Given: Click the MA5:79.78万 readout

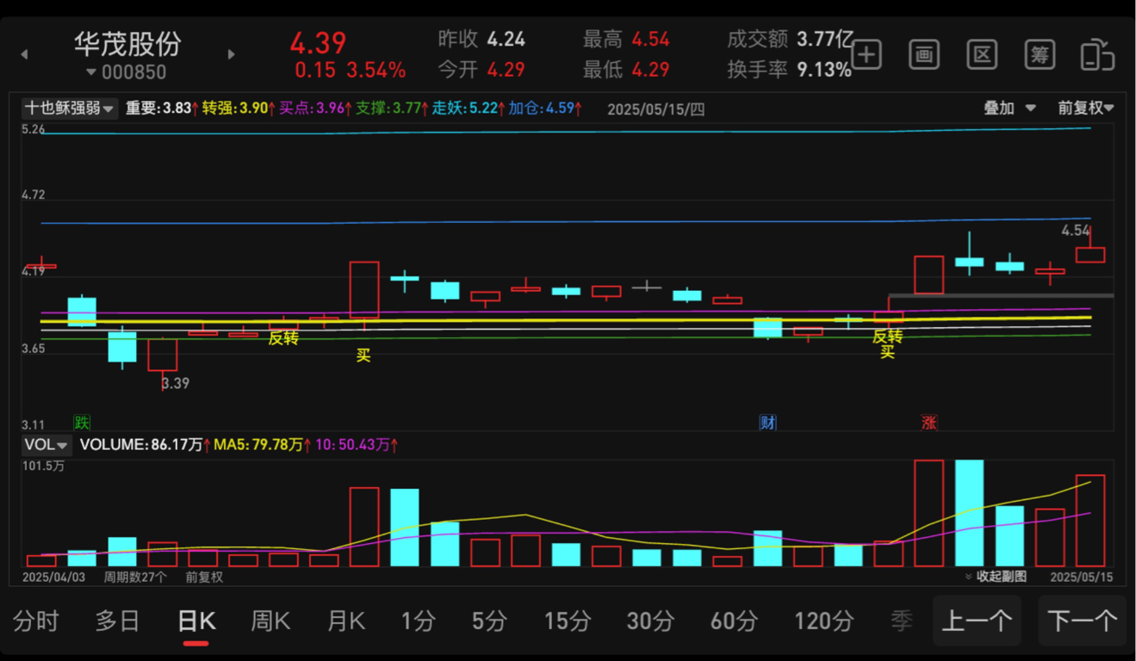Looking at the screenshot, I should click(263, 445).
